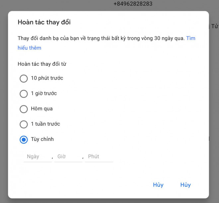This screenshot has height=203, width=219.
Task: Click the "1 tuần trước" label text
Action: (45, 124)
